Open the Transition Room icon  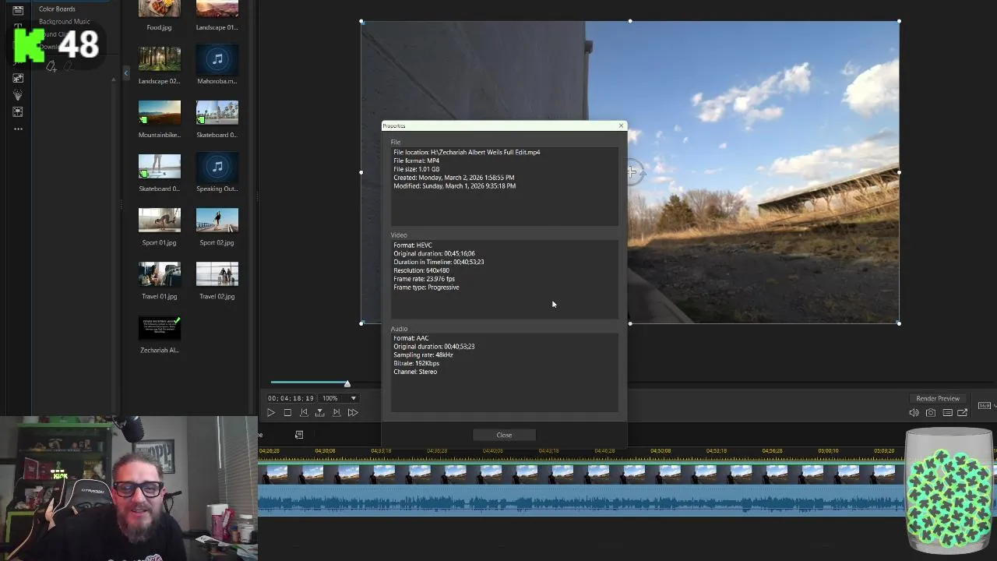point(18,78)
